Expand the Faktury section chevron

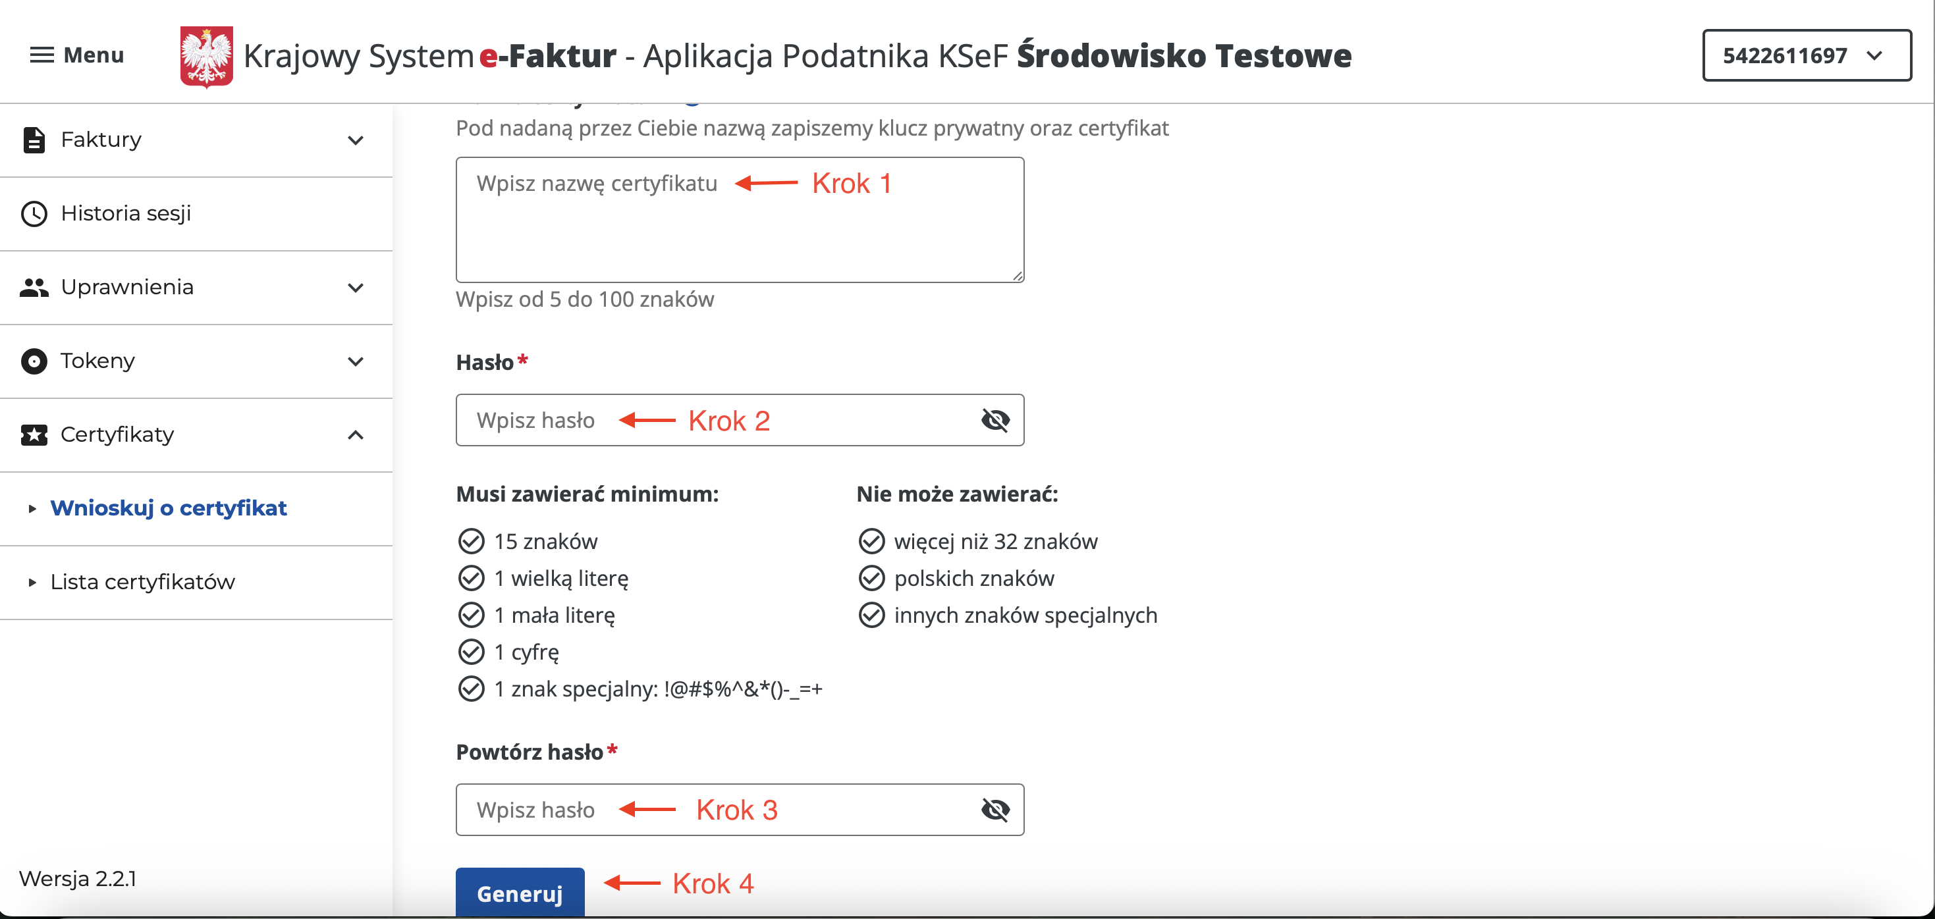(355, 140)
